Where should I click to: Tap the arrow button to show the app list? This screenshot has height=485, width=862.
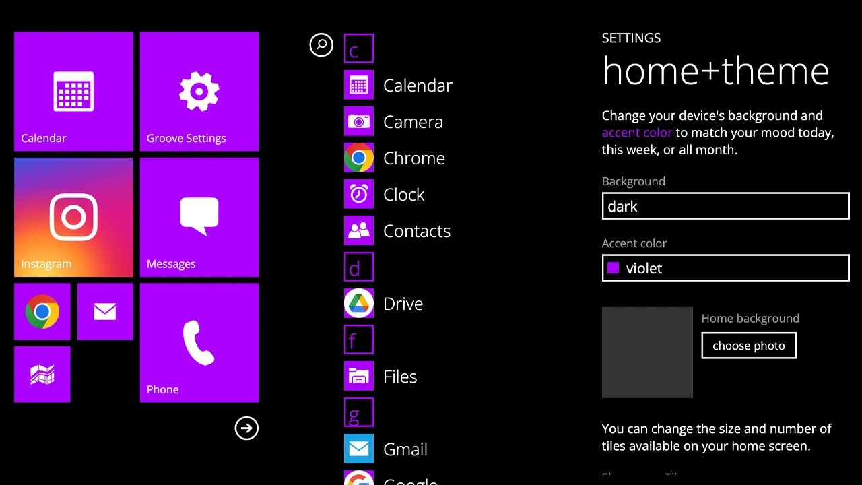[246, 428]
